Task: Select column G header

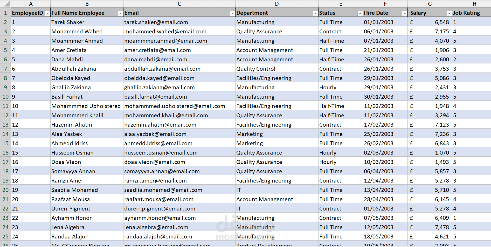Action: tap(430, 4)
